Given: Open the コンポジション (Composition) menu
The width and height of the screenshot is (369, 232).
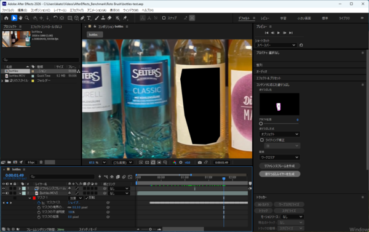Looking at the screenshot, I should (x=40, y=10).
